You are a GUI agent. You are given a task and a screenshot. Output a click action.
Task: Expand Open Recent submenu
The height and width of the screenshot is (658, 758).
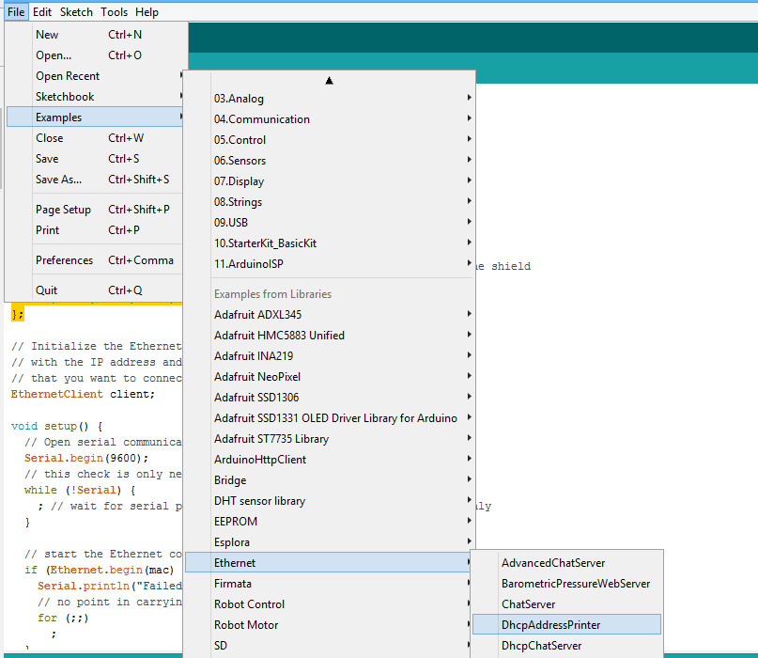[x=95, y=76]
